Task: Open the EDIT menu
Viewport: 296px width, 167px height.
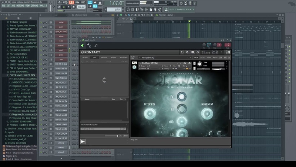Action: pyautogui.click(x=9, y=6)
